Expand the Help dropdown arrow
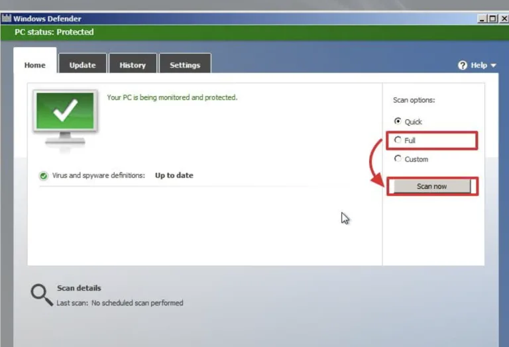 pos(493,66)
